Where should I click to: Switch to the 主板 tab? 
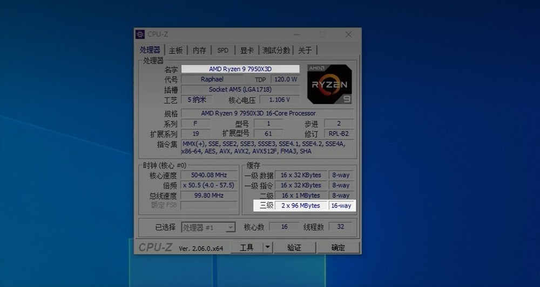175,50
